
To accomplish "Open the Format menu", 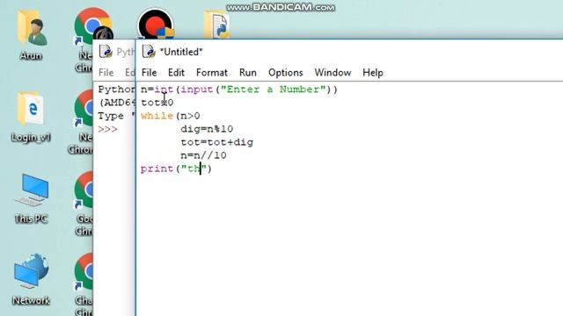I will pyautogui.click(x=212, y=73).
